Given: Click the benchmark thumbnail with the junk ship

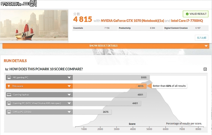Looking at the screenshot, I should click(34, 25).
